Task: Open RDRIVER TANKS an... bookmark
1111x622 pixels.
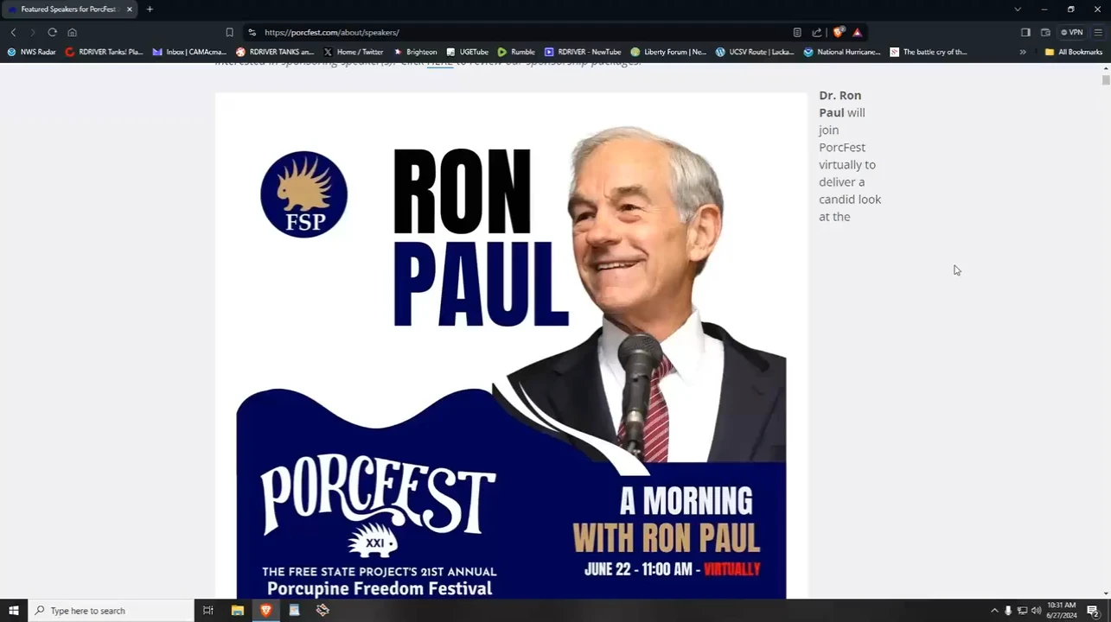Action: pos(274,52)
